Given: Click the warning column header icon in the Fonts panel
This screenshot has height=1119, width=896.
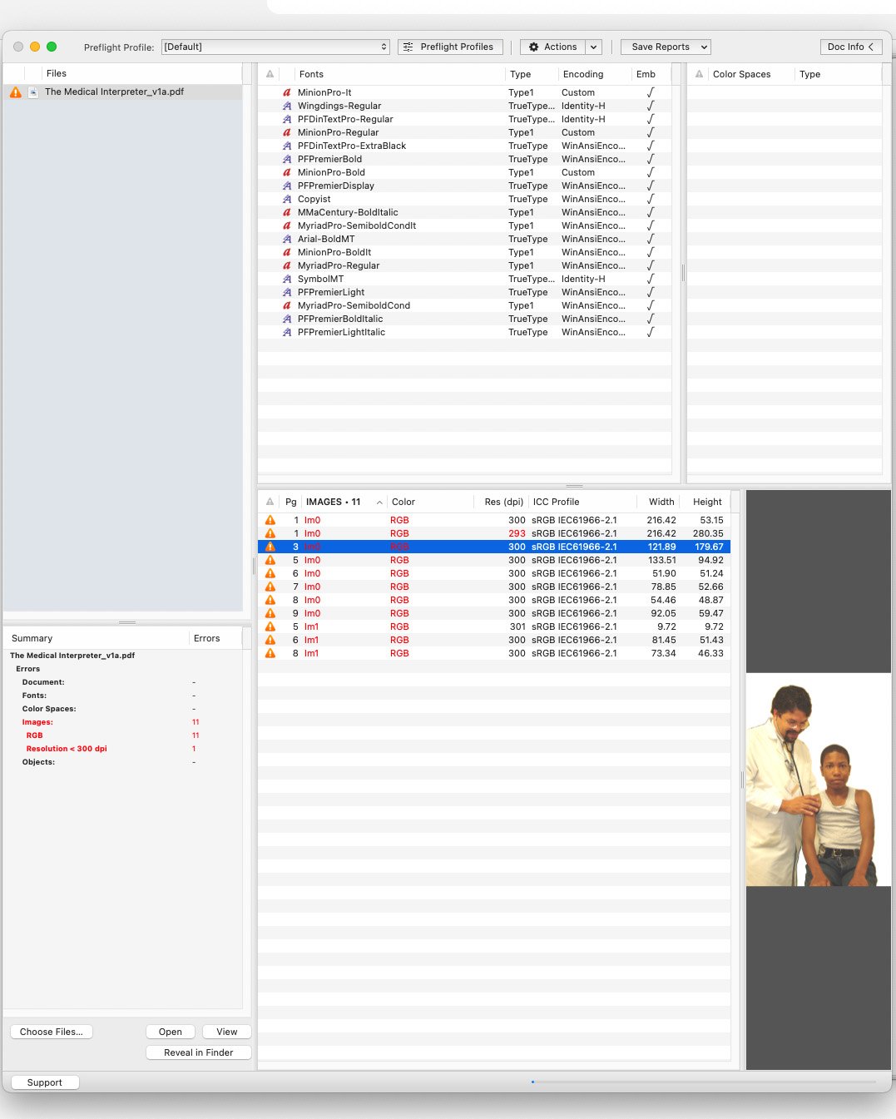Looking at the screenshot, I should tap(270, 75).
